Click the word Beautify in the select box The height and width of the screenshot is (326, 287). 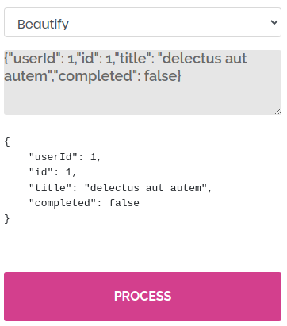pyautogui.click(x=43, y=24)
